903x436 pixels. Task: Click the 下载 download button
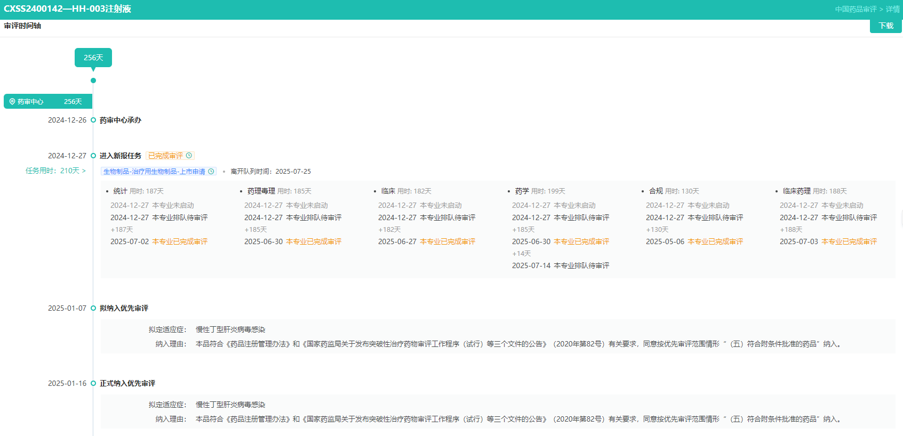(x=885, y=26)
